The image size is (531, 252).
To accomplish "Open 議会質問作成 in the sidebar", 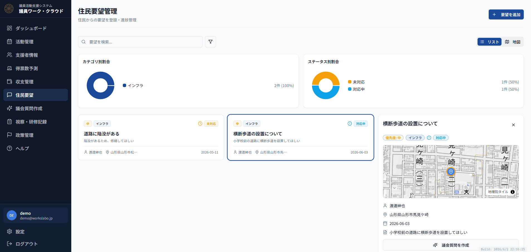I will coord(36,108).
